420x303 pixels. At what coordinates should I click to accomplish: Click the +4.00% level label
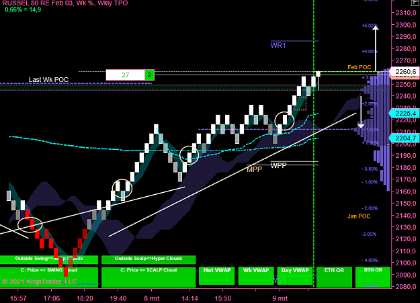pyautogui.click(x=370, y=52)
